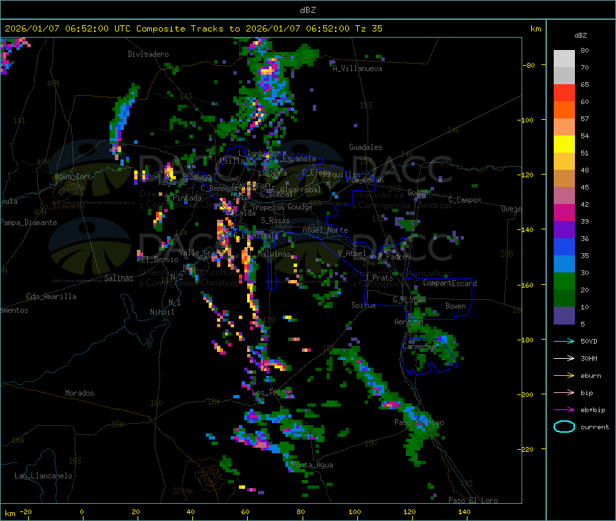Click the 'Agua_Toro' map label

point(73,177)
